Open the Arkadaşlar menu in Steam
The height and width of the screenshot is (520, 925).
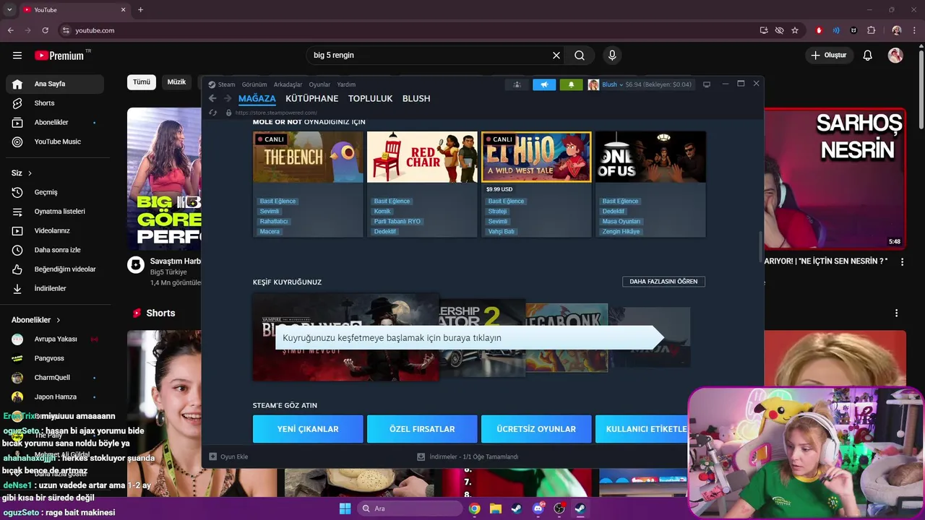288,84
